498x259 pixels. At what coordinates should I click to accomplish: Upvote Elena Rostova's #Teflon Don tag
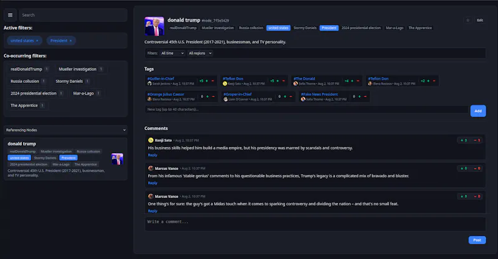(x=428, y=81)
